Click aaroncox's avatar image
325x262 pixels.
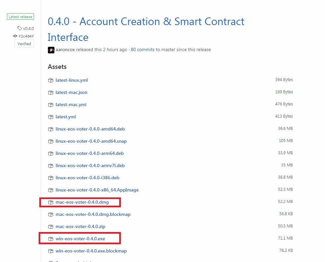point(51,50)
